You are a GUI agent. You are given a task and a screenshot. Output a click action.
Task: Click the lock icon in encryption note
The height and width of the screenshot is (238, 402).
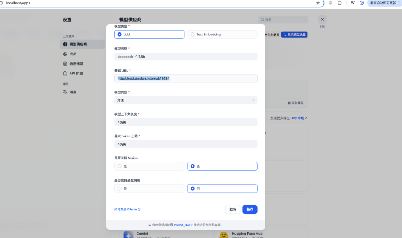(150, 225)
